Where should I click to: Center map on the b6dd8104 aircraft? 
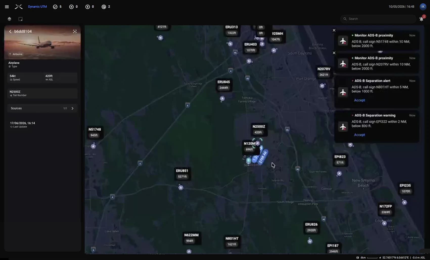click(x=75, y=31)
